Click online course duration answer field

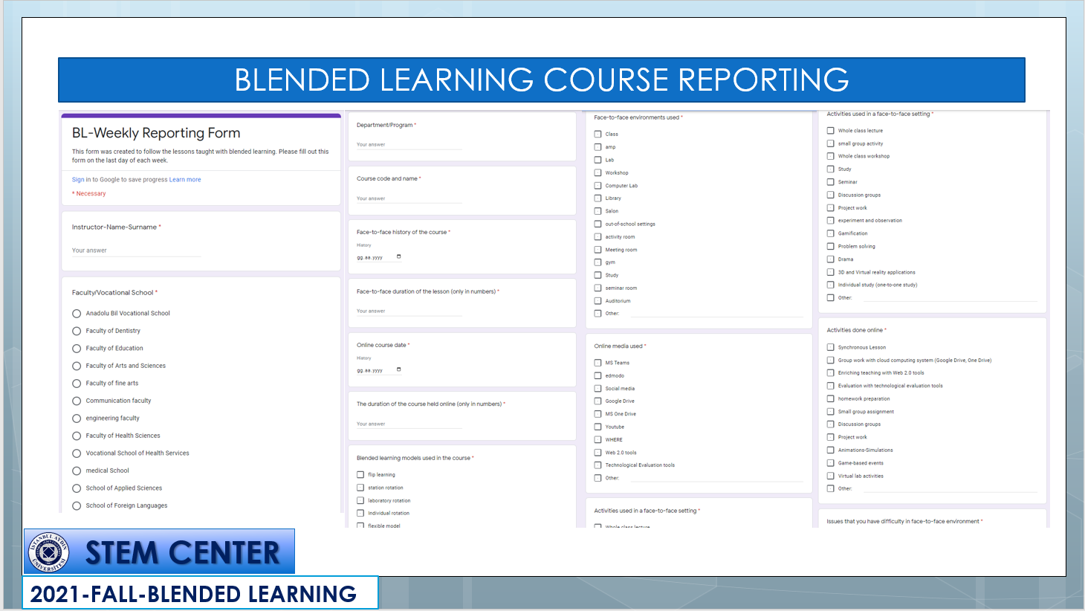click(x=409, y=424)
